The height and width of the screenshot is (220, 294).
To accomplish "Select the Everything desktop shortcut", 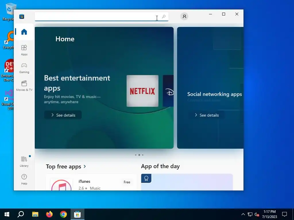I will (8, 40).
